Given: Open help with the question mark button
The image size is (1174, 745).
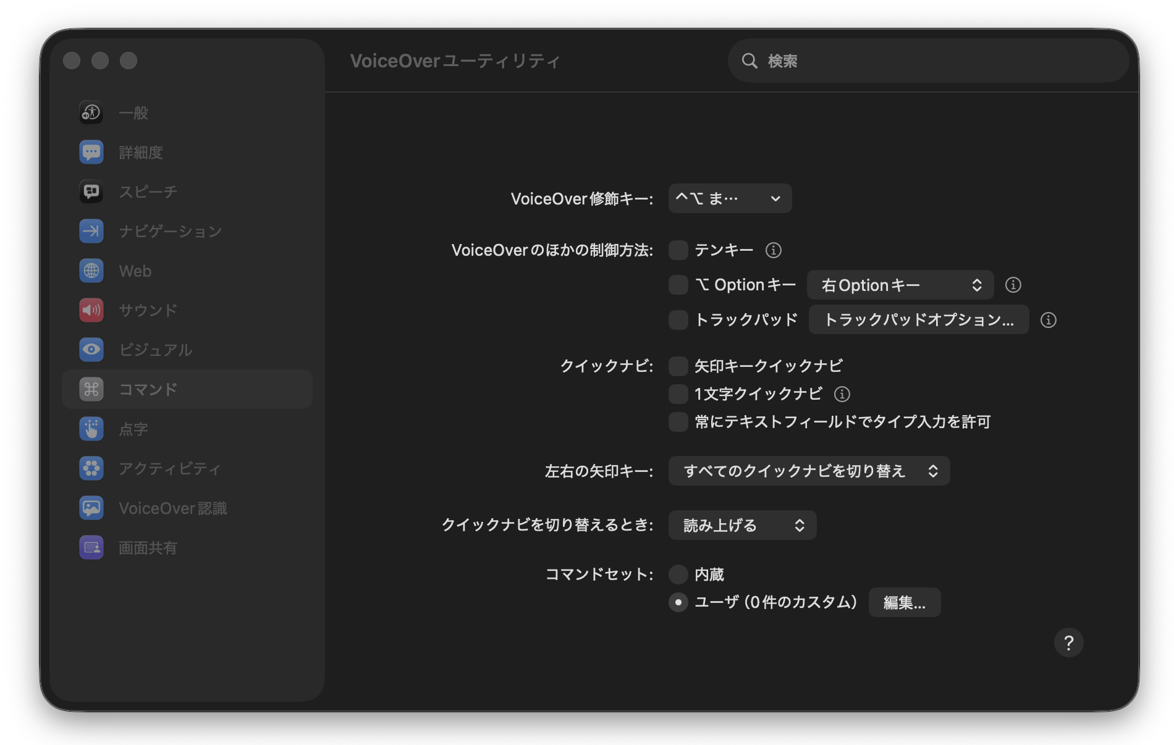Looking at the screenshot, I should click(x=1069, y=643).
